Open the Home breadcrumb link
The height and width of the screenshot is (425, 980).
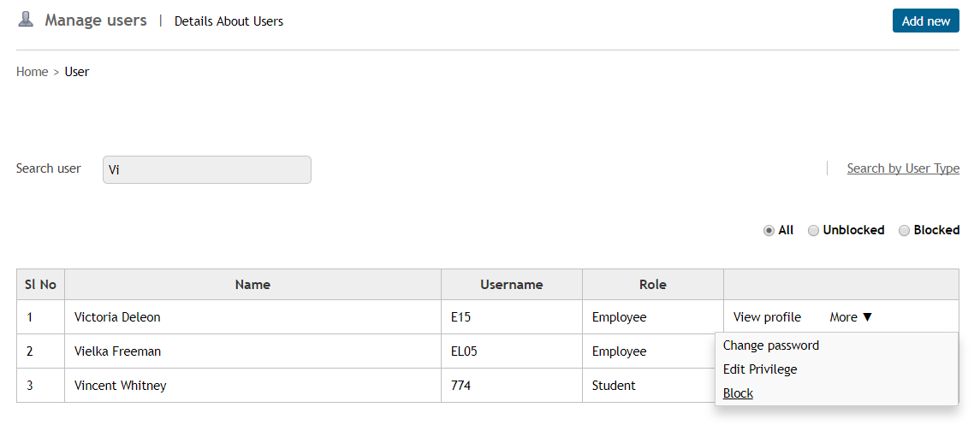(32, 72)
